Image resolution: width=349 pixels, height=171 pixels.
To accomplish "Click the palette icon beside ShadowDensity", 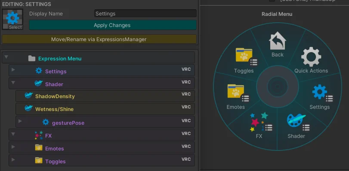I will pos(28,96).
